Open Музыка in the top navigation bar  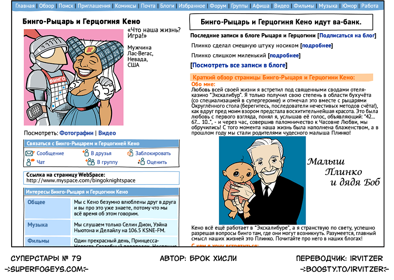click(328, 6)
